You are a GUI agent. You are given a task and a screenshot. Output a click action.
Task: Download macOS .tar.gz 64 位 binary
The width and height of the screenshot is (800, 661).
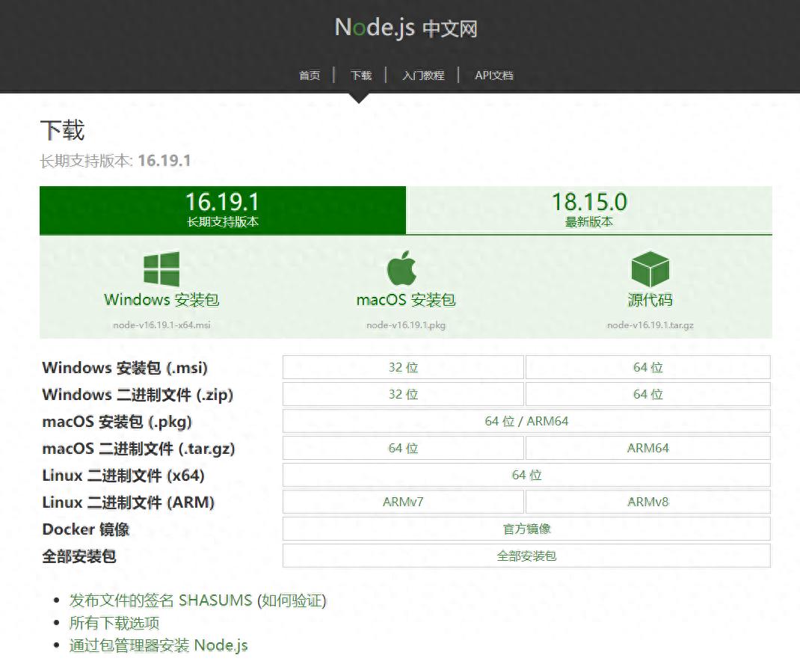(403, 448)
